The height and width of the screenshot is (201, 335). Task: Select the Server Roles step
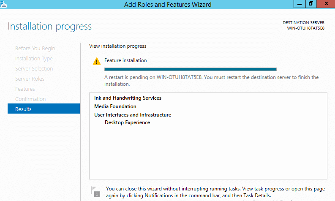(x=30, y=79)
